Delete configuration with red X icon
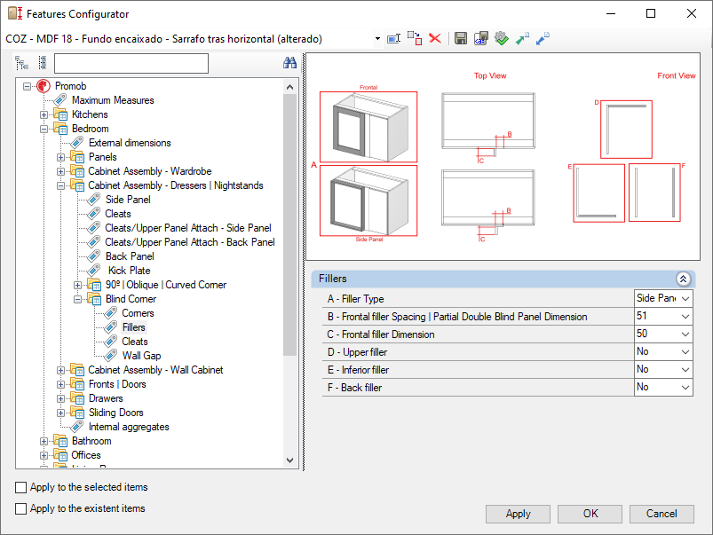The width and height of the screenshot is (713, 535). point(435,39)
